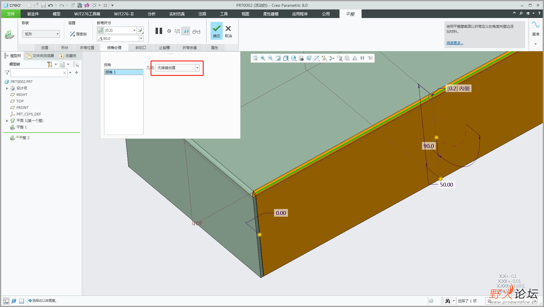The height and width of the screenshot is (307, 544).
Task: Expand the 基准 datum group arrow
Action: pyautogui.click(x=535, y=44)
